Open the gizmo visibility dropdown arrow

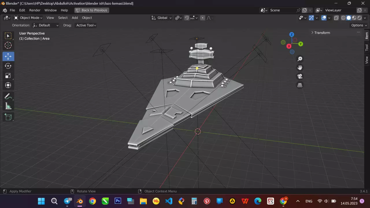(317, 18)
